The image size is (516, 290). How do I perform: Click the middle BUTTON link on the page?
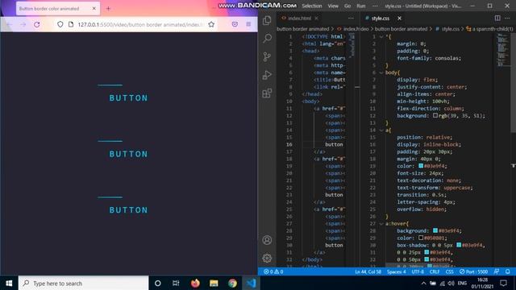(x=129, y=154)
